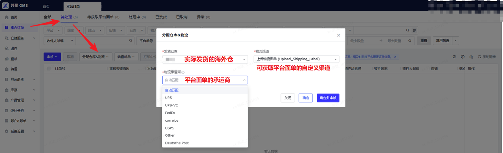The height and width of the screenshot is (153, 503).
Task: Choose Other in carrier list
Action: 205,135
